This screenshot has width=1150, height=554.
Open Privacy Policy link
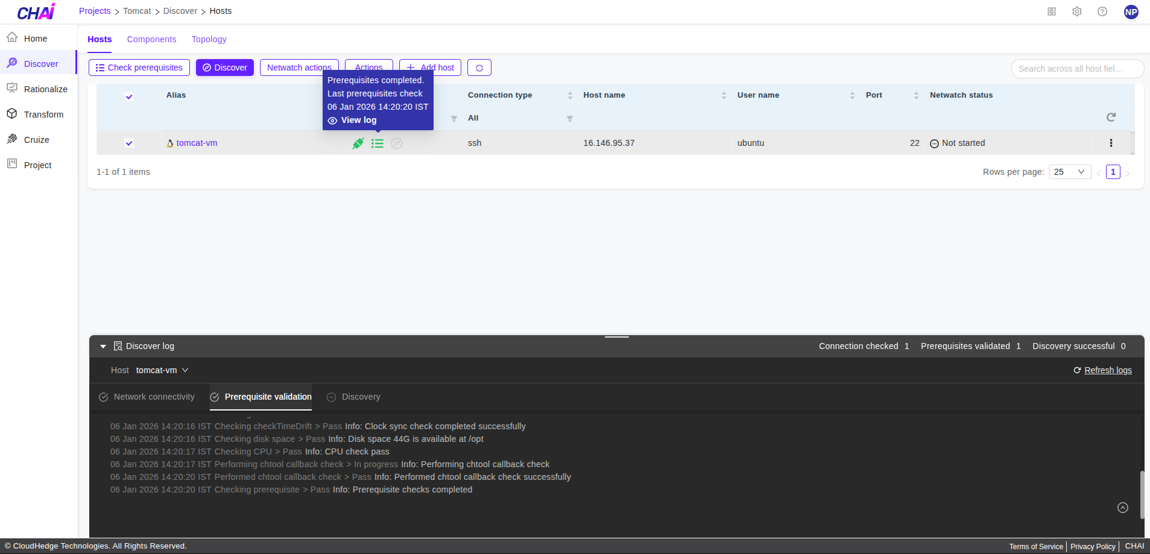pos(1093,547)
